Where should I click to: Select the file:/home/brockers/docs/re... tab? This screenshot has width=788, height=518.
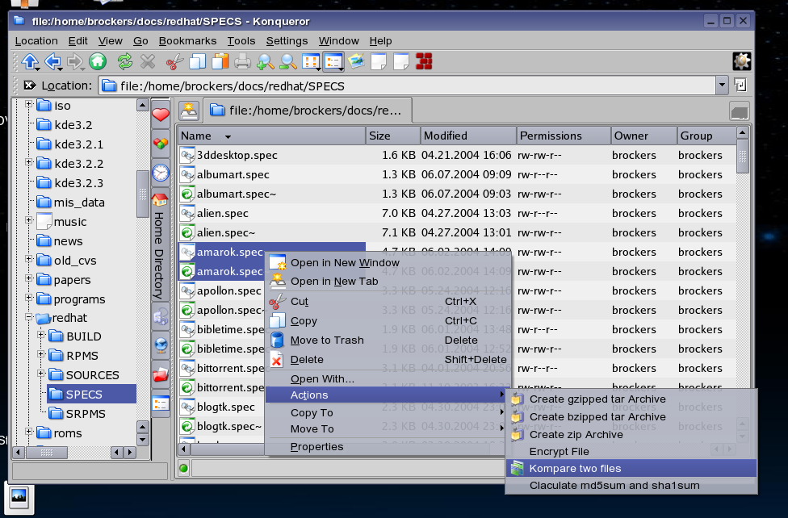[308, 111]
